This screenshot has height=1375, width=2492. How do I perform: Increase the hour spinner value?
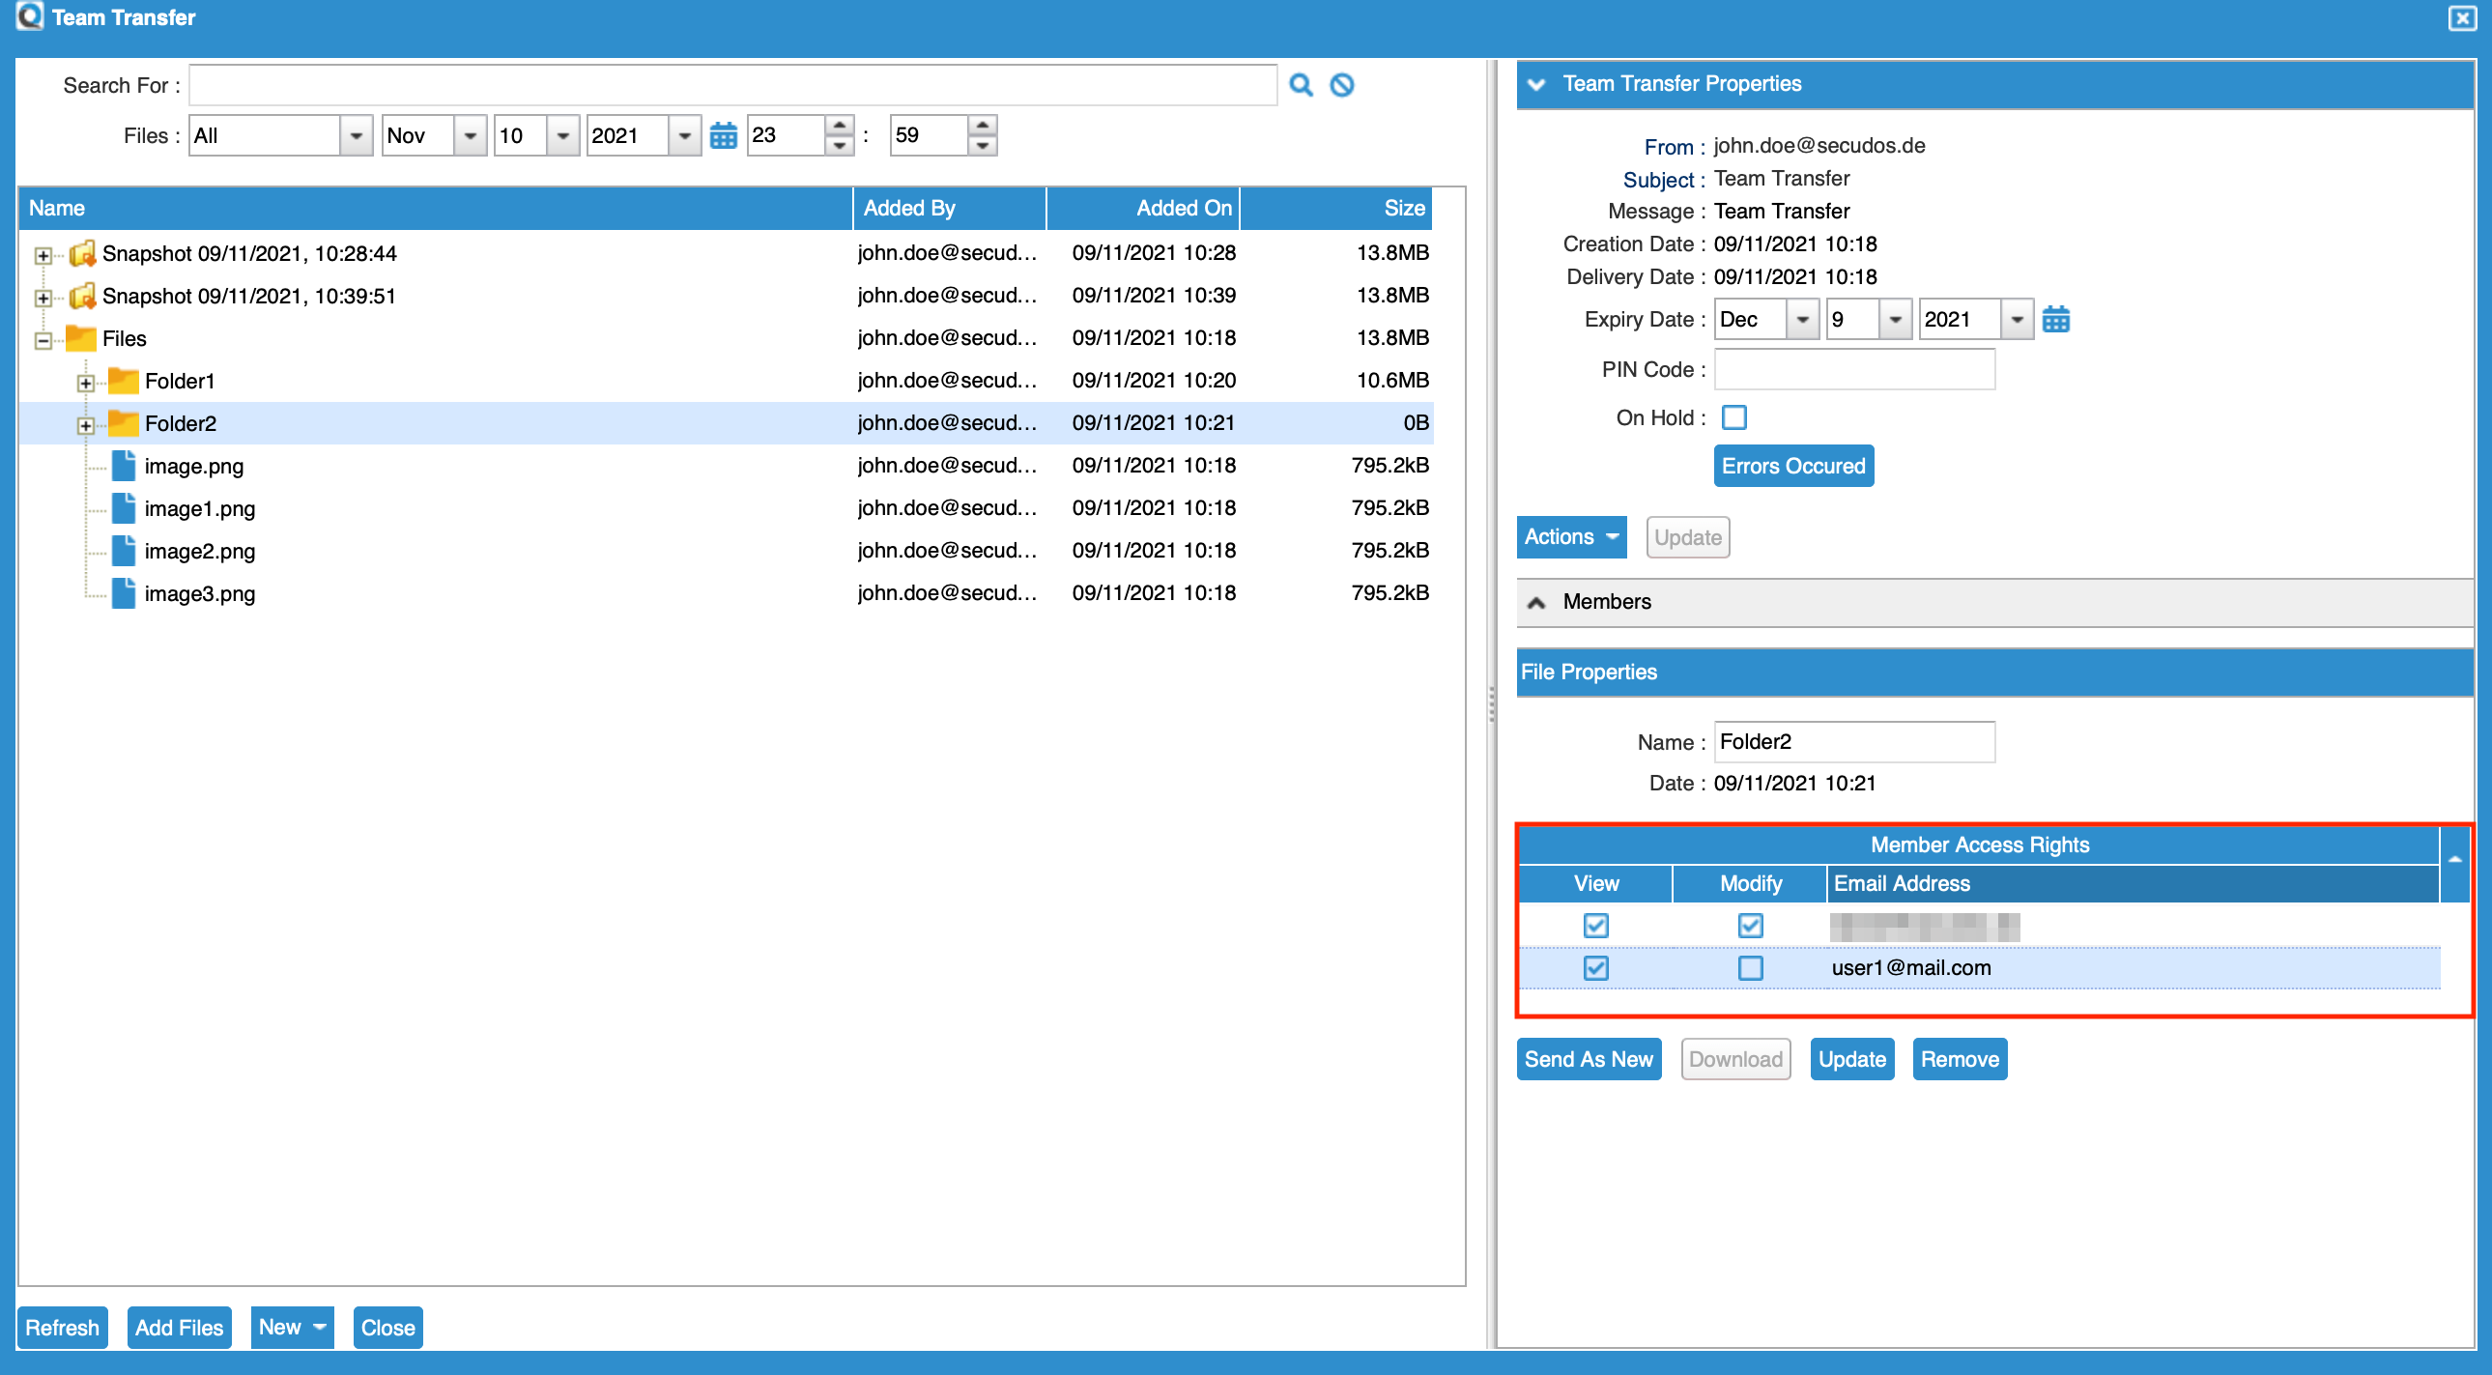839,126
